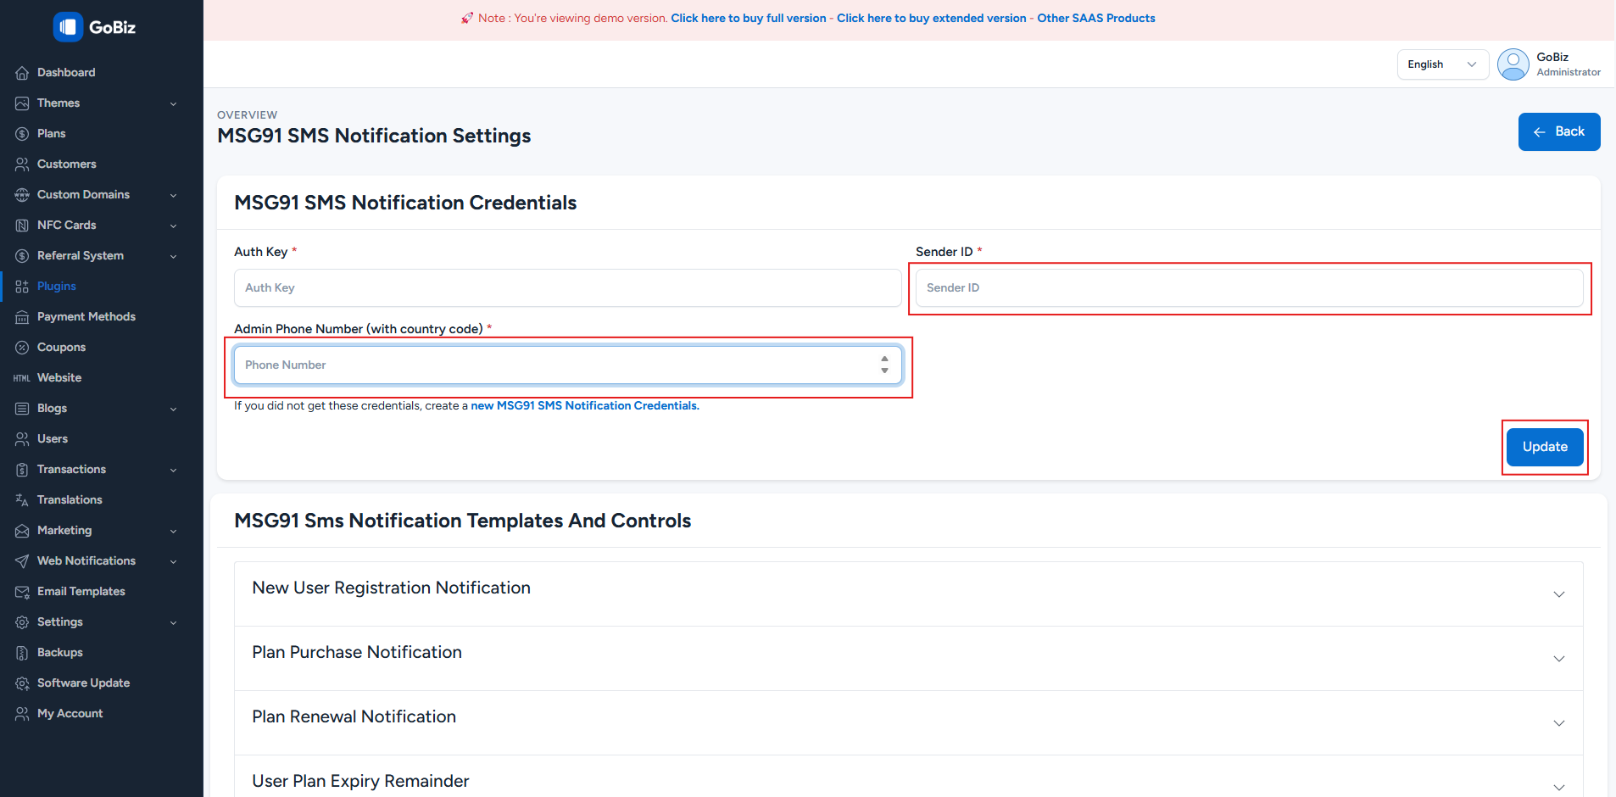Go back using the Back button

pyautogui.click(x=1558, y=132)
